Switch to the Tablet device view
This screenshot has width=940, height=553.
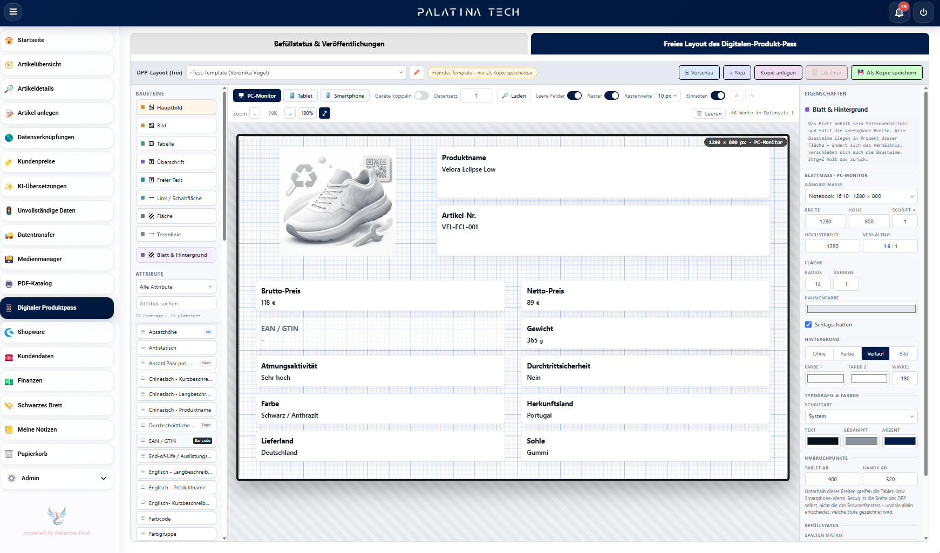coord(301,95)
